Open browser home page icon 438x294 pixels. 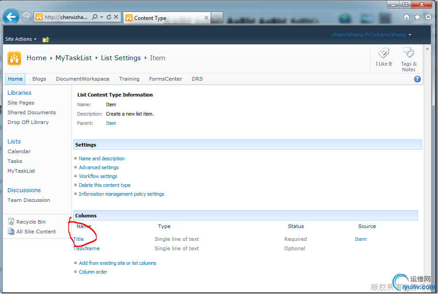pyautogui.click(x=407, y=17)
